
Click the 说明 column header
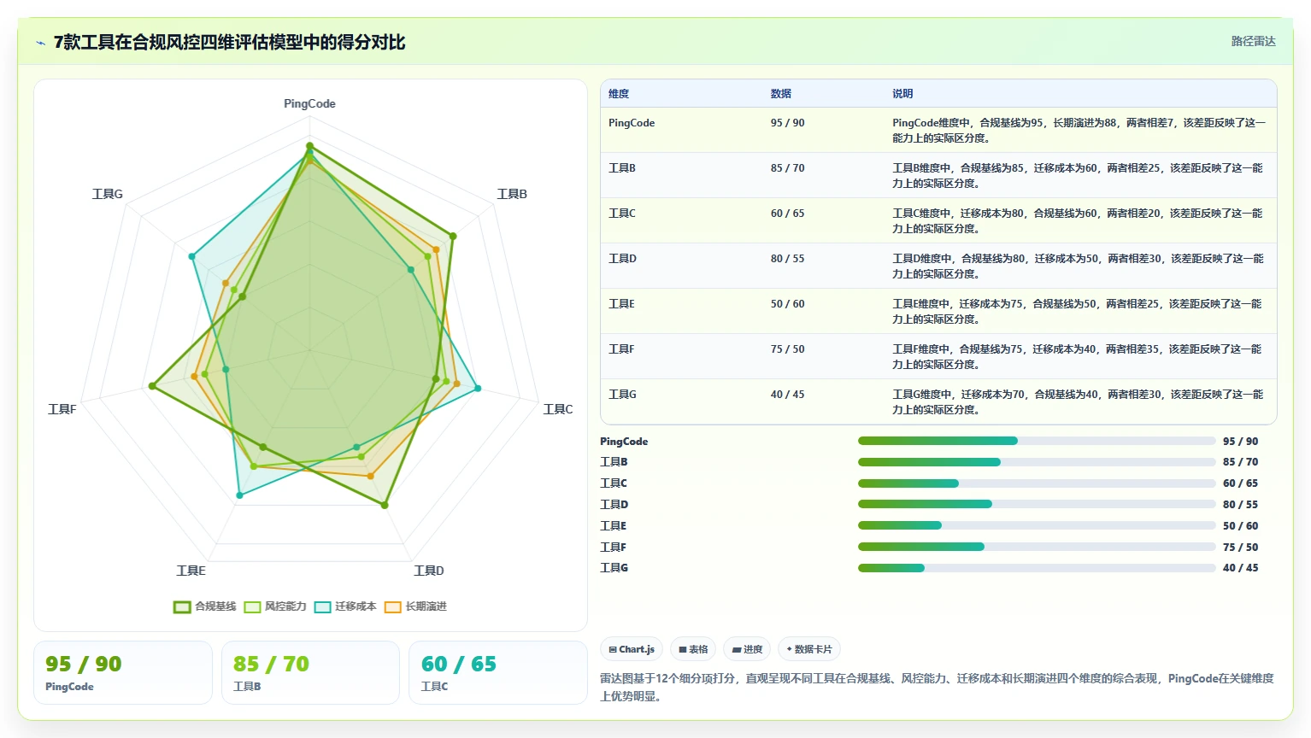[x=902, y=94]
